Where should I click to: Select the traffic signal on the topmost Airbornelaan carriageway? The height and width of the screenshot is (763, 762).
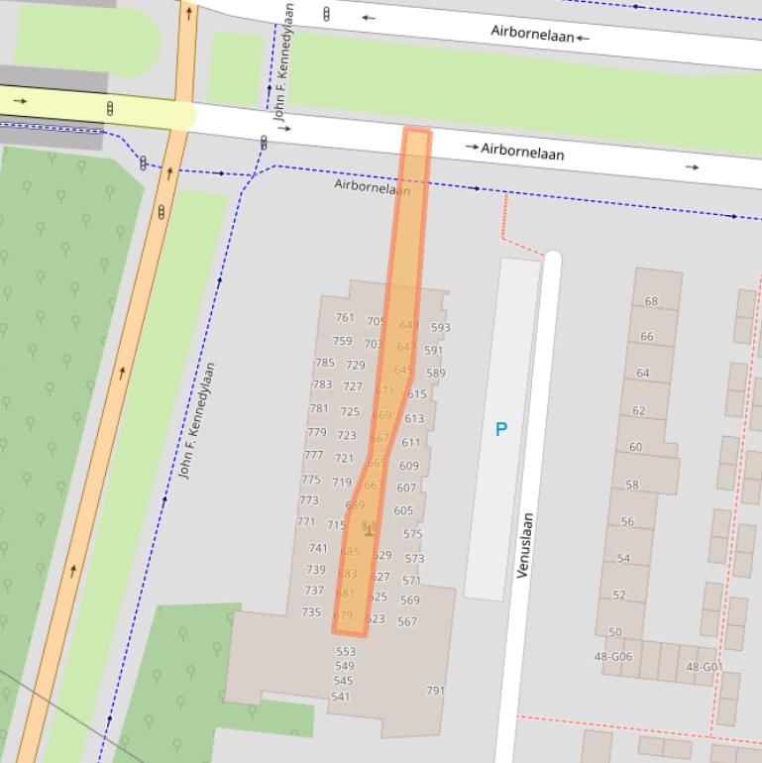coord(326,14)
